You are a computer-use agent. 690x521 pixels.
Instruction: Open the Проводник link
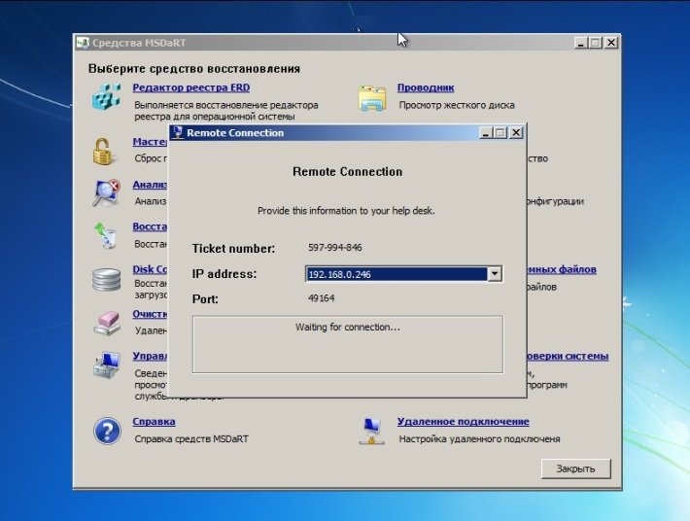[x=425, y=87]
